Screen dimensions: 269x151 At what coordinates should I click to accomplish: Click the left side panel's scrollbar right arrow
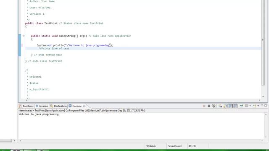15,141
